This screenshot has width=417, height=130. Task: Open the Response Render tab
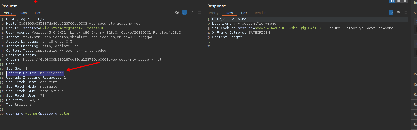(260, 13)
